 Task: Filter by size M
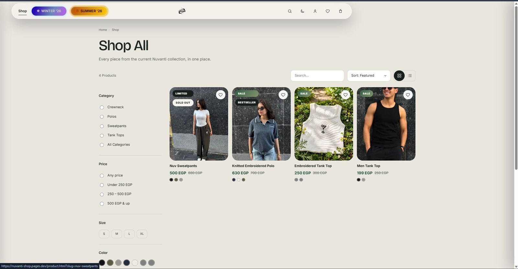coord(117,234)
